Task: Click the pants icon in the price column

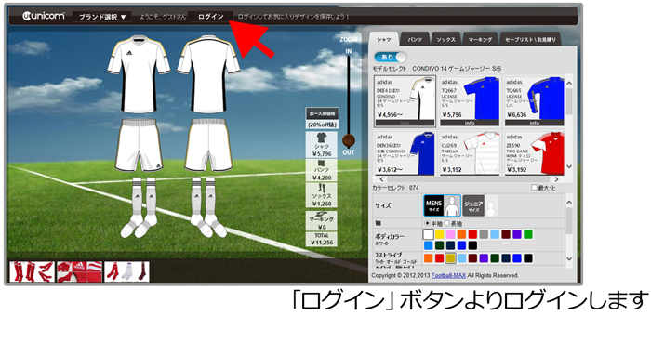Action: (322, 164)
